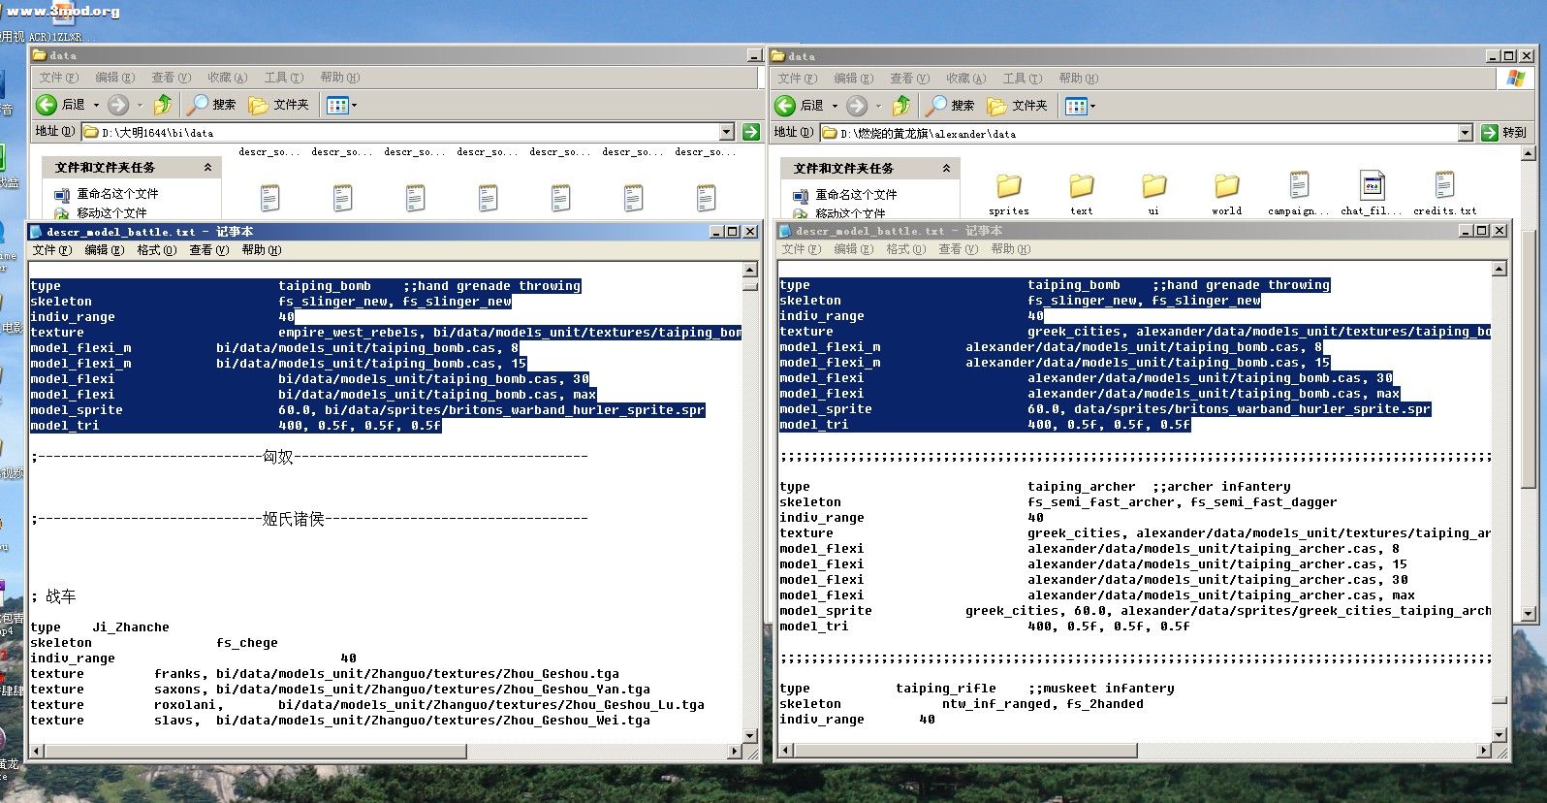This screenshot has width=1547, height=803.
Task: Click the Up folder icon in the alexander\data explorer
Action: (x=901, y=106)
